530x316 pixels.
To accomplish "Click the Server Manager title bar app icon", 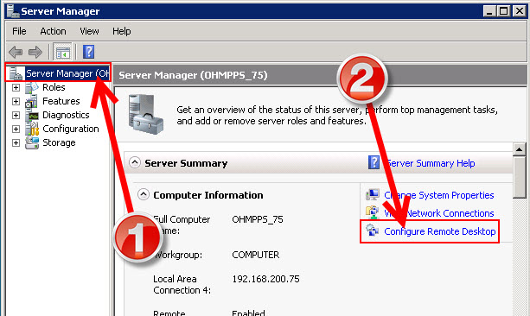I will pos(13,11).
